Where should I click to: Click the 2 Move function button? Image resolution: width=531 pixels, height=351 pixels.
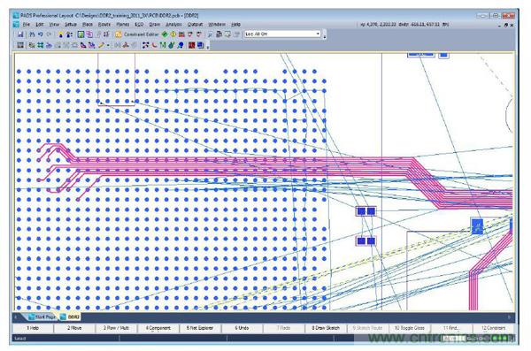(x=74, y=328)
